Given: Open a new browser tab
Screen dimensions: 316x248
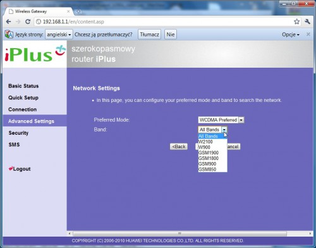Looking at the screenshot, I should (78, 11).
